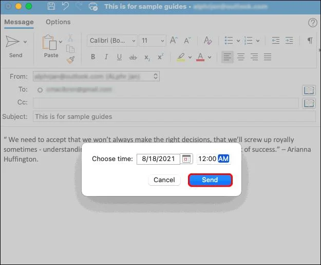The image size is (321, 265).
Task: Clear formatting with eraser A icon
Action: pos(207,40)
